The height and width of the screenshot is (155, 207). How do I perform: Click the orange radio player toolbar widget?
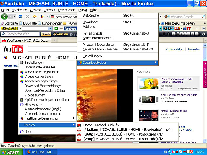click(169, 28)
